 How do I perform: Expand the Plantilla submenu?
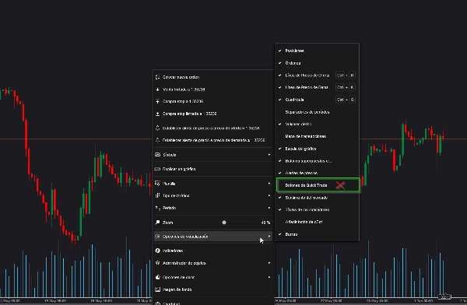pos(213,184)
